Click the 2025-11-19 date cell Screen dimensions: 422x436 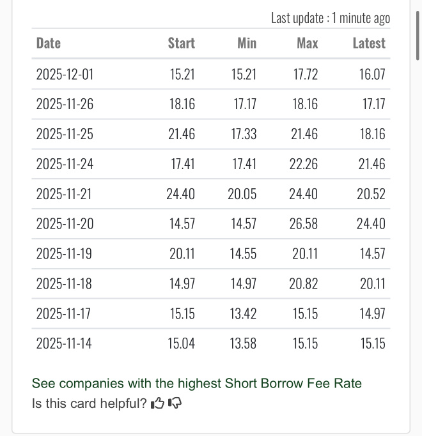click(64, 254)
